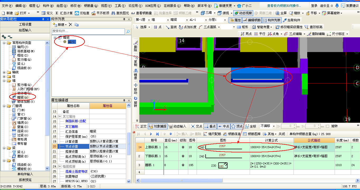Image resolution: width=360 pixels, height=190 pixels.
Task: Toggle 正交 orthogonal mode
Action: click(141, 126)
